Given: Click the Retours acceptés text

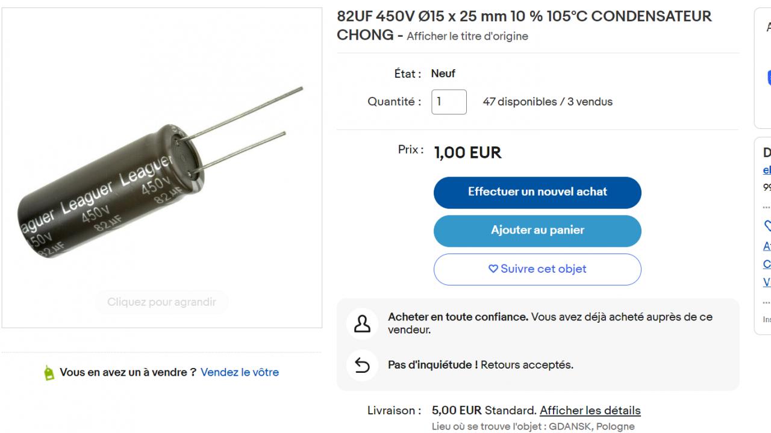Looking at the screenshot, I should (527, 365).
